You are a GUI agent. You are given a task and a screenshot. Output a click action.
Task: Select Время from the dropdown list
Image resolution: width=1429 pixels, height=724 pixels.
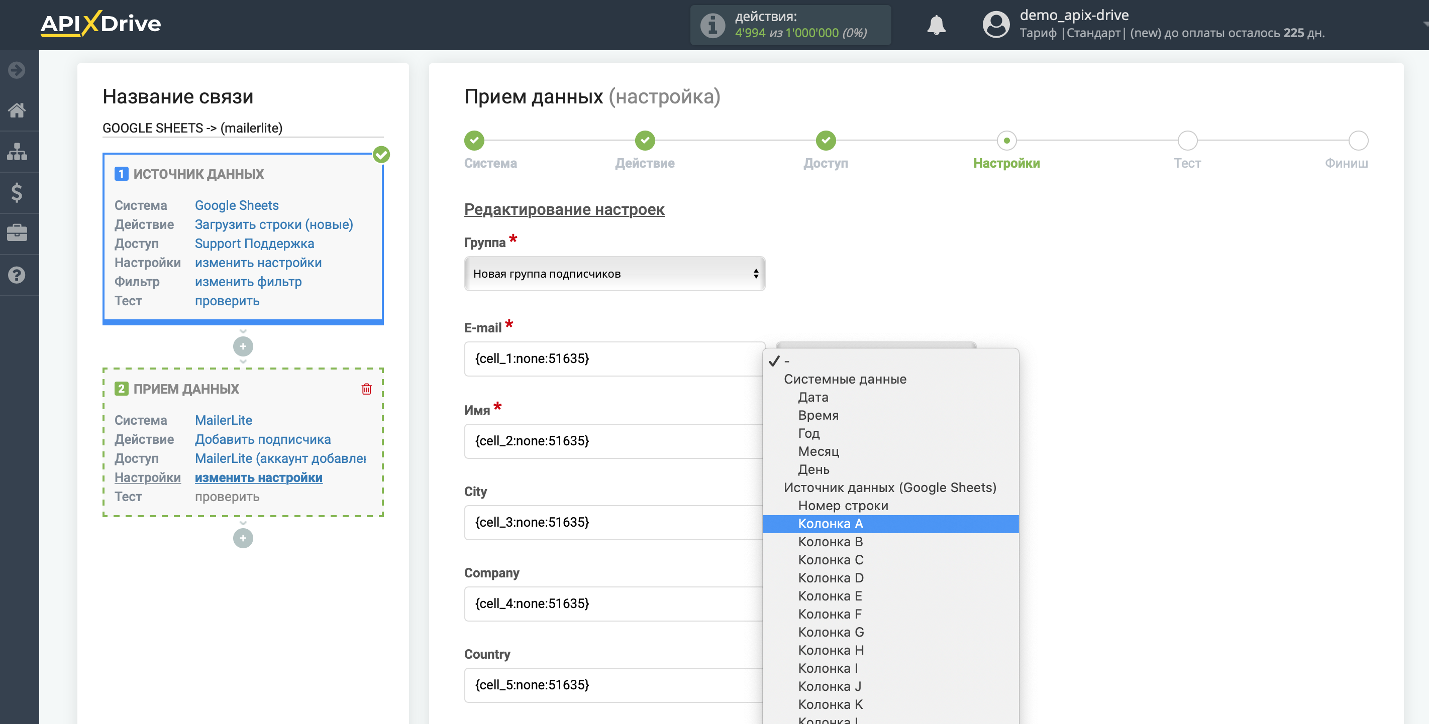(x=890, y=415)
